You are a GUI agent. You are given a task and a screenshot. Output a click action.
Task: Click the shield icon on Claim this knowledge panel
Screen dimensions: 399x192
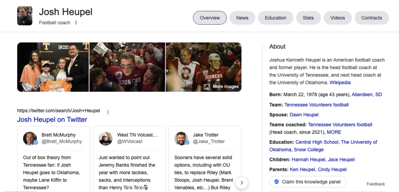[x=276, y=182]
